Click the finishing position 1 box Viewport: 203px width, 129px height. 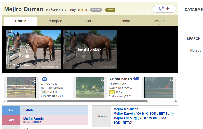pos(112,92)
